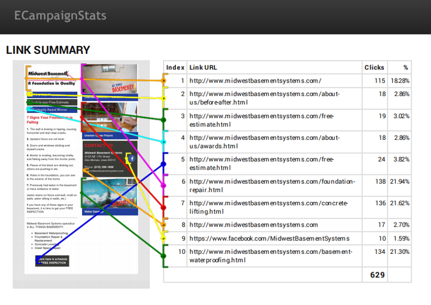Select the 115 clicks value
The width and height of the screenshot is (431, 305).
380,81
